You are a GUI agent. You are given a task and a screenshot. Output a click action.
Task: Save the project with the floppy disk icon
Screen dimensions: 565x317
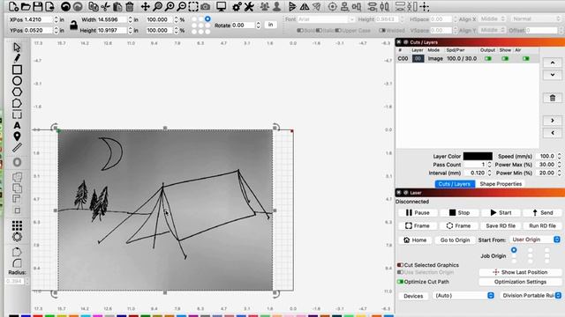37,6
